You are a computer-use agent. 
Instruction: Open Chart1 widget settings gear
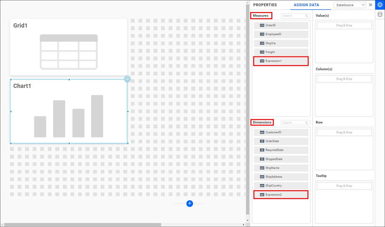pyautogui.click(x=127, y=79)
